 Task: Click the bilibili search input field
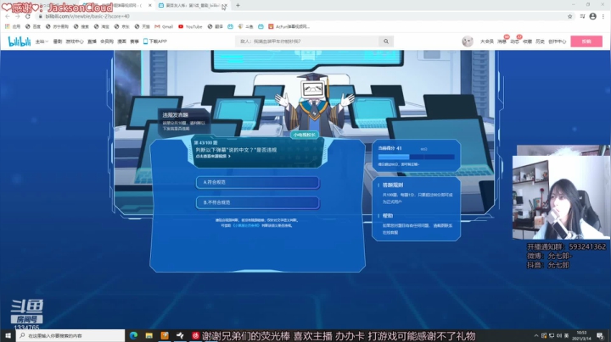point(306,41)
